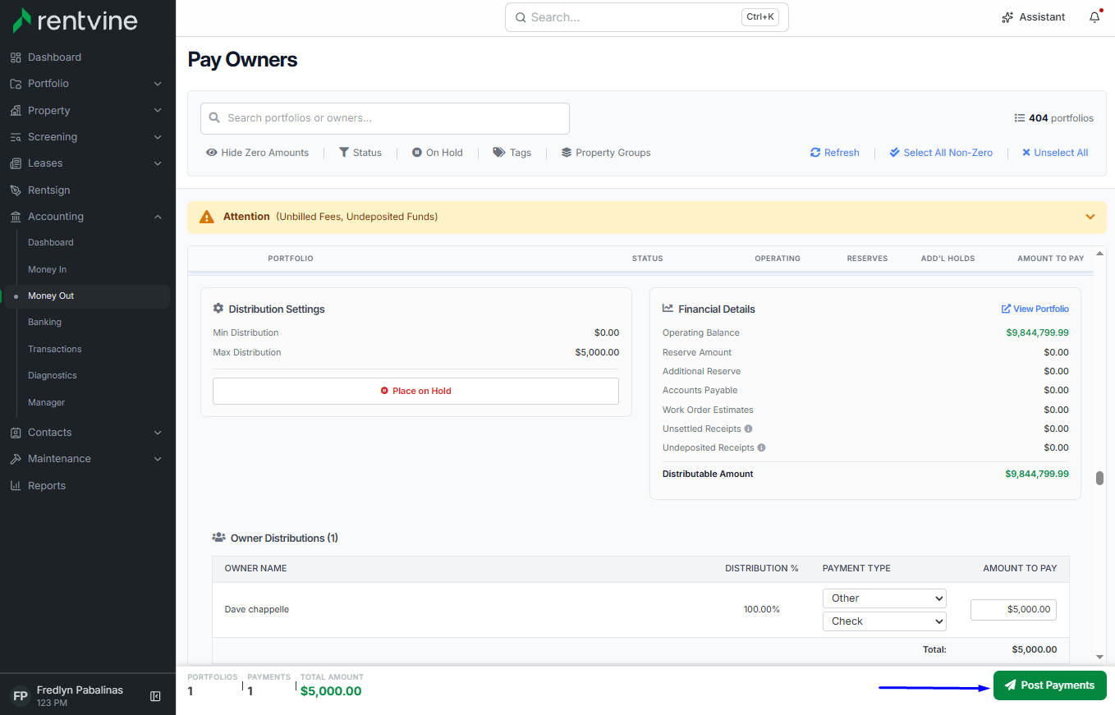
Task: Open the Other payment type dropdown
Action: point(884,598)
